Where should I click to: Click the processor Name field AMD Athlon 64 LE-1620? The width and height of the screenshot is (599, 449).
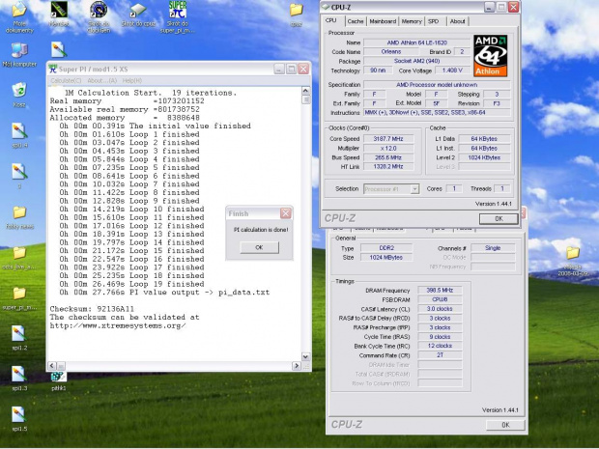coord(416,42)
